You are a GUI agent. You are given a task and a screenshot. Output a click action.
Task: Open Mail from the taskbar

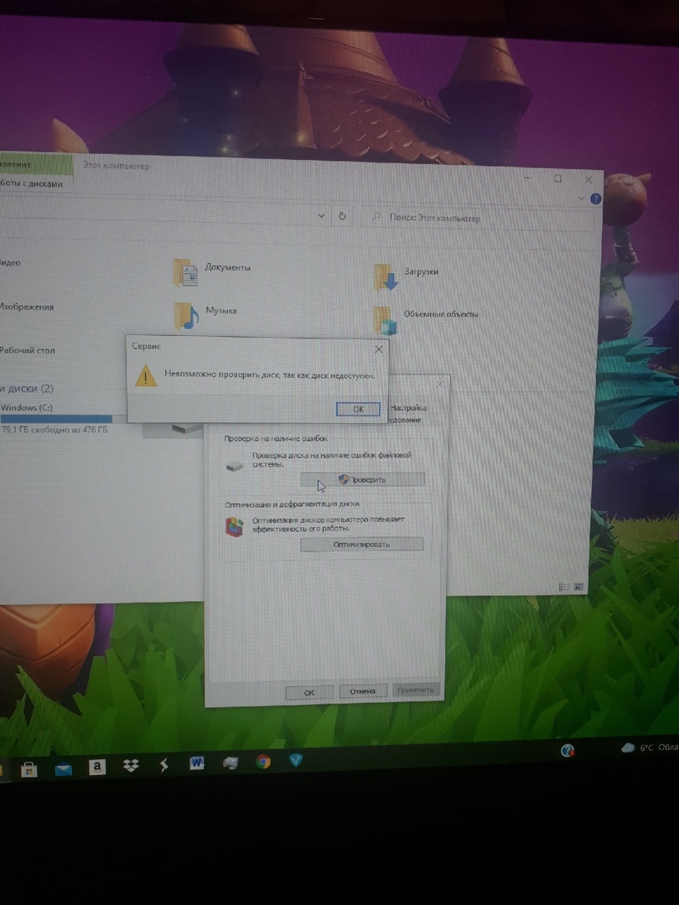coord(63,768)
